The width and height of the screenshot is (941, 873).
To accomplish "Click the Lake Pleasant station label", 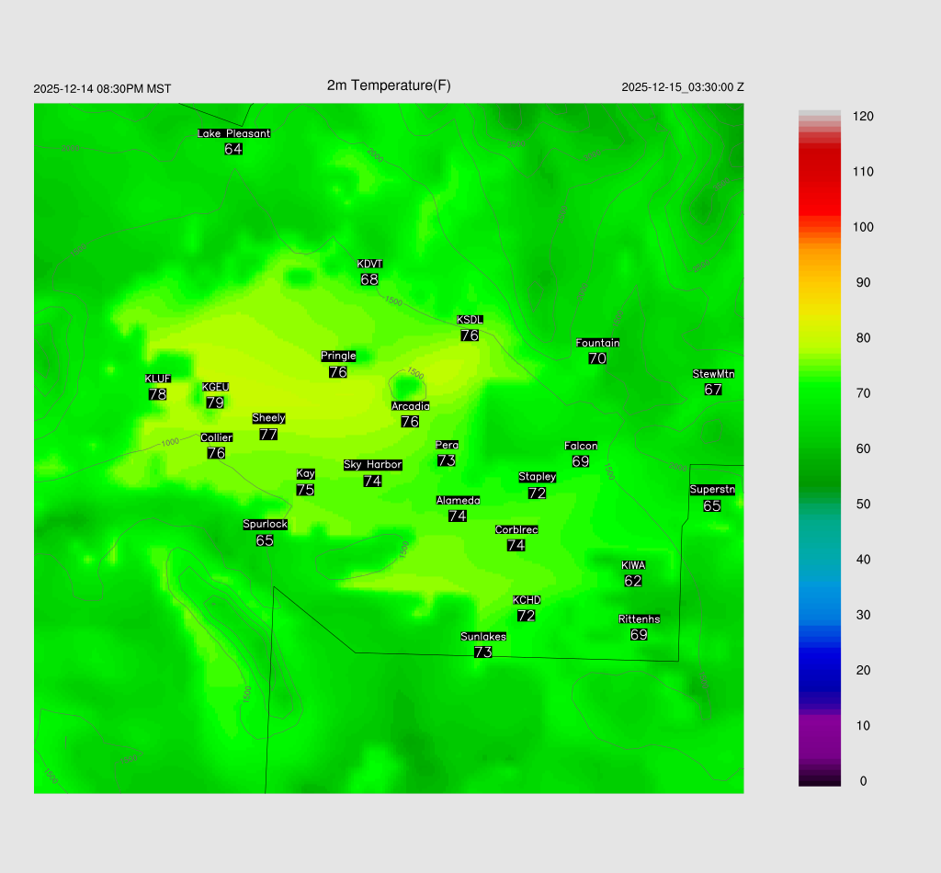I will pos(234,133).
